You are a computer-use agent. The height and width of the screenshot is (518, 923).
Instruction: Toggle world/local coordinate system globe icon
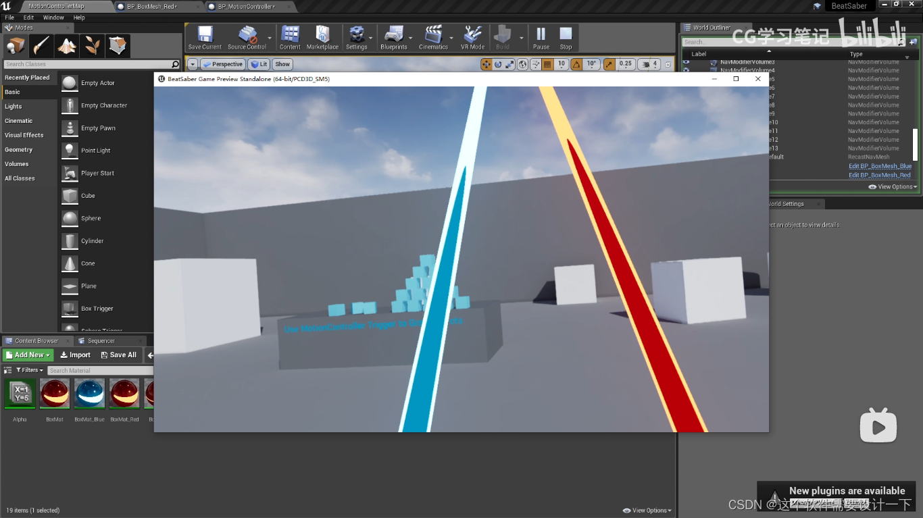[x=524, y=64]
